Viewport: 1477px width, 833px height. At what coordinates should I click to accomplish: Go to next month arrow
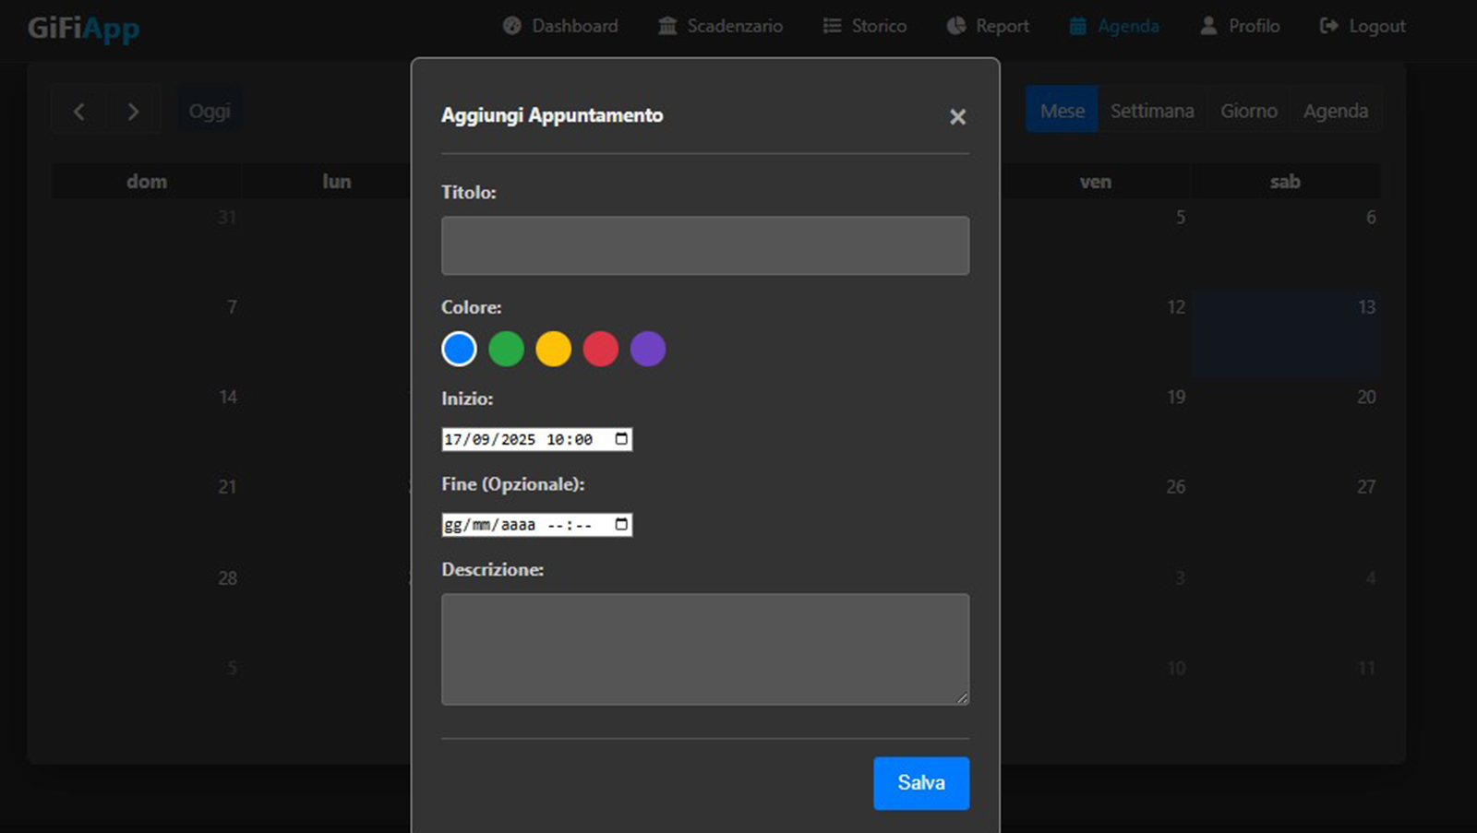[x=133, y=112]
